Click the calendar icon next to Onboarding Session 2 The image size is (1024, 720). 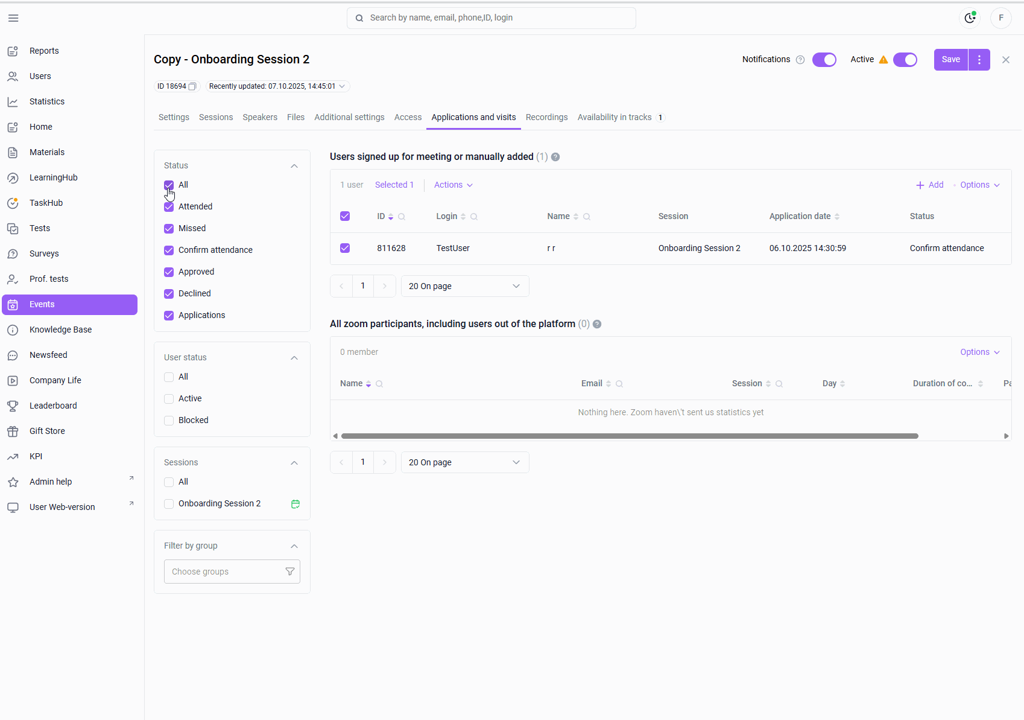[x=296, y=504]
